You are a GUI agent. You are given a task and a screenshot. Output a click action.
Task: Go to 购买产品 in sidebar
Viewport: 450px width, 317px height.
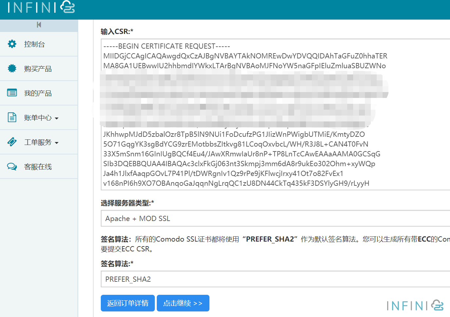(38, 69)
